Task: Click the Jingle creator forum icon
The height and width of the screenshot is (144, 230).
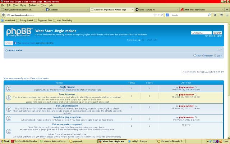Action: point(8,88)
